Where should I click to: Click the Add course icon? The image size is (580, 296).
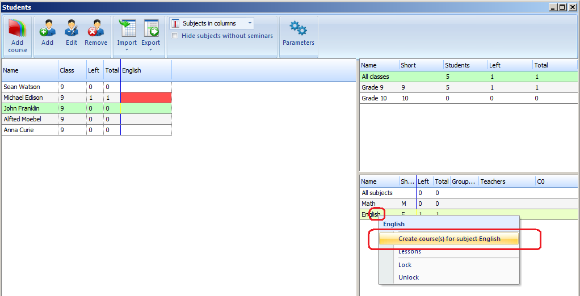[x=18, y=29]
